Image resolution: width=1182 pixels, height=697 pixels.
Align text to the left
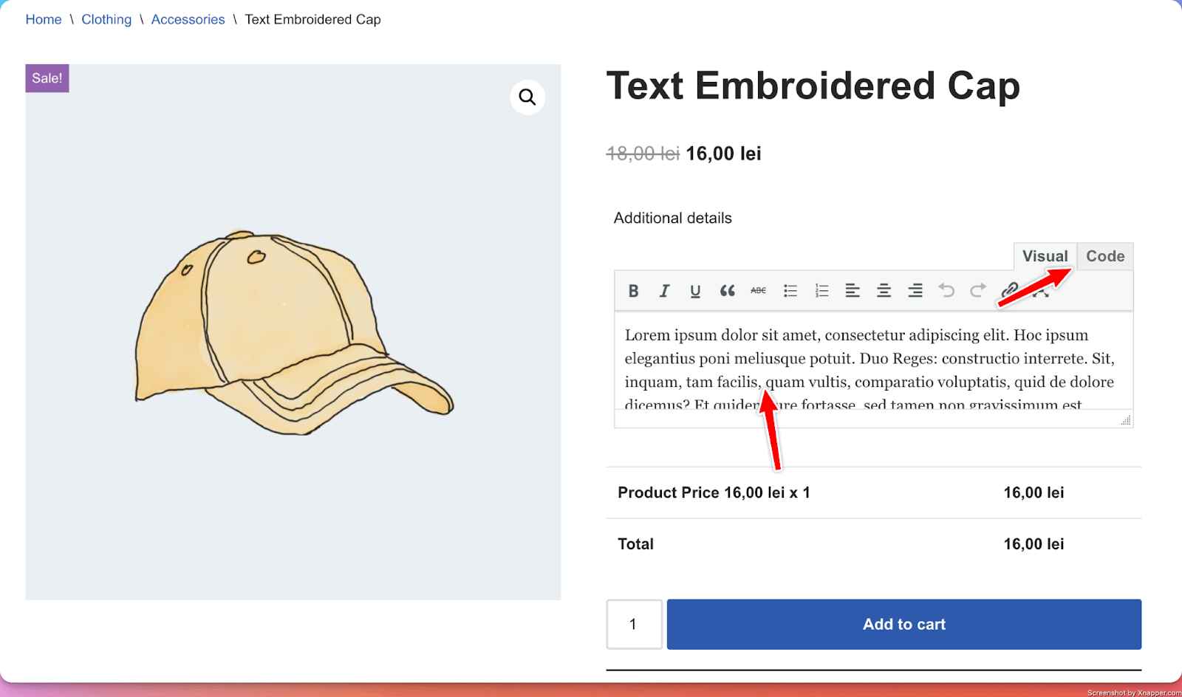pos(853,291)
